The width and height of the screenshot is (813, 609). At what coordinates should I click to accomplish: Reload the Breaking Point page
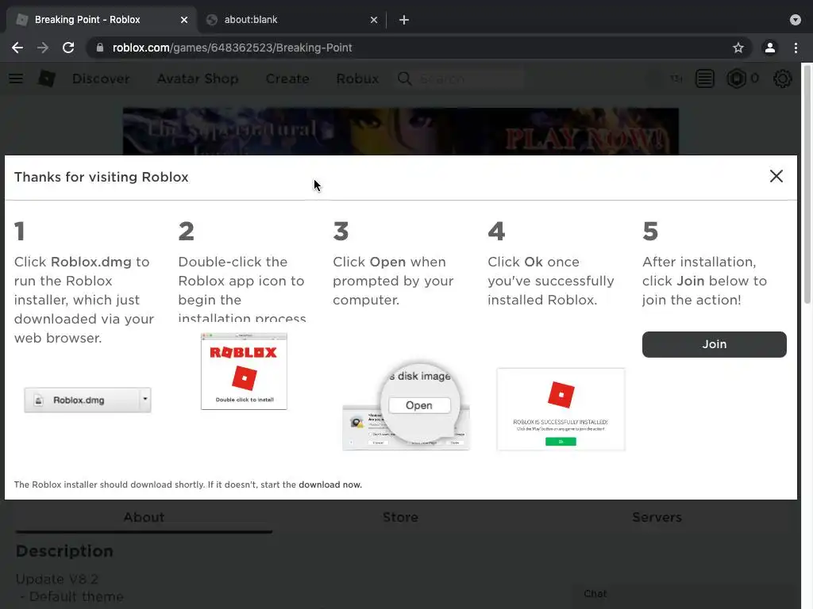68,48
